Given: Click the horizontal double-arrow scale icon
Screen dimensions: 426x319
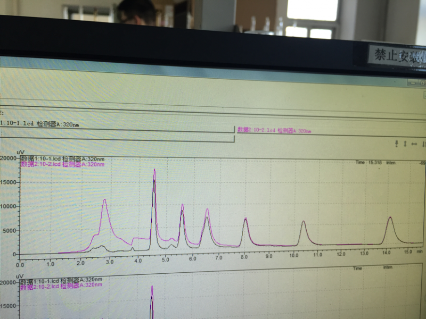Looking at the screenshot, I should point(414,144).
